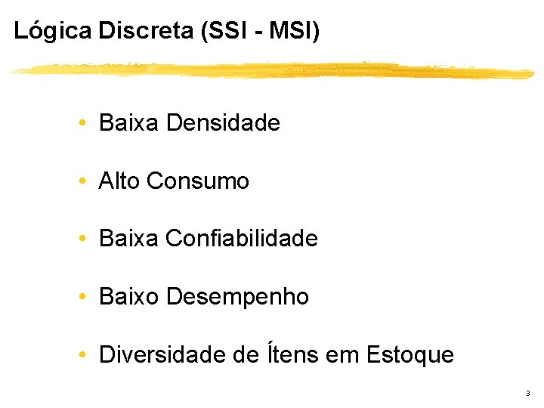Click the word "Desempenho"

point(237,297)
